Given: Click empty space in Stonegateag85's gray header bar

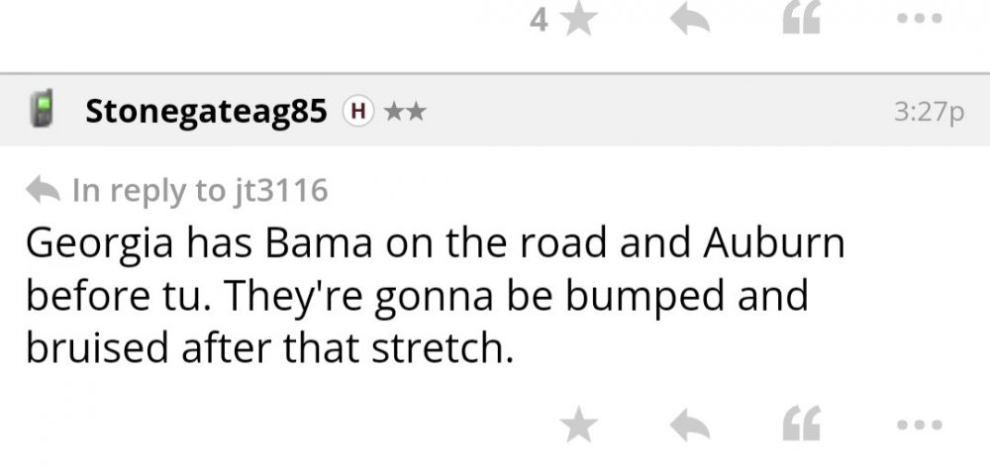Looking at the screenshot, I should point(643,111).
